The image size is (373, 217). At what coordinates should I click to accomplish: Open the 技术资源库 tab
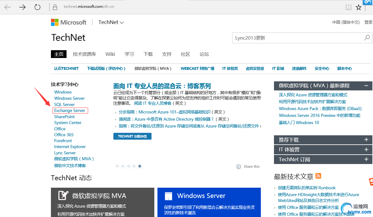click(84, 54)
